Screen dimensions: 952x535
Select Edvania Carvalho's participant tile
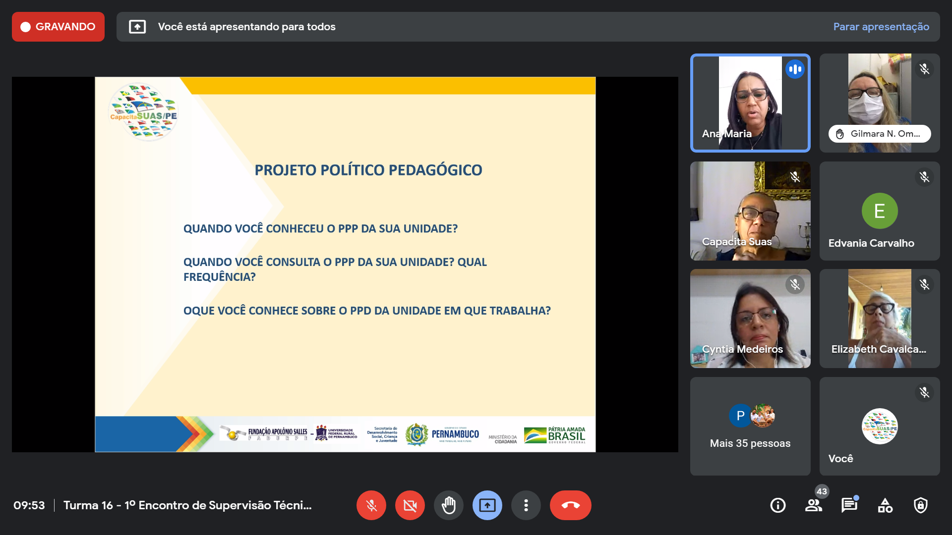point(879,211)
